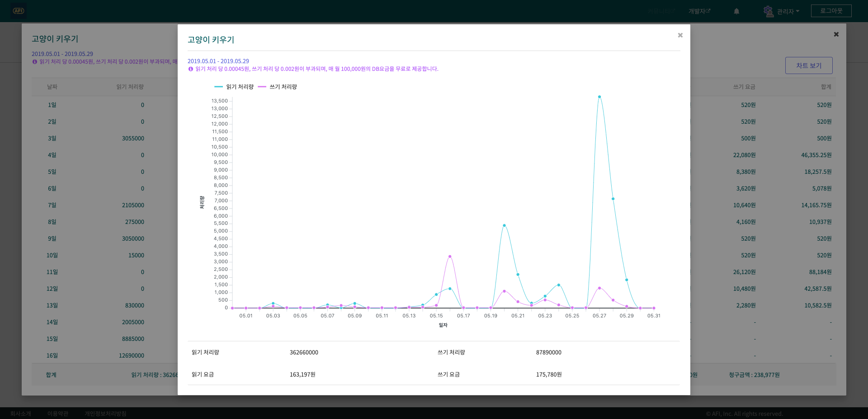Click the 3055000 read count cell
The width and height of the screenshot is (868, 419).
(133, 139)
